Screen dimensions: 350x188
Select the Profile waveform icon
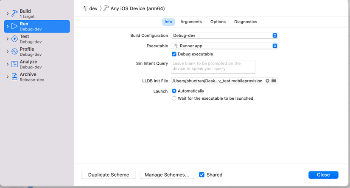(14, 52)
